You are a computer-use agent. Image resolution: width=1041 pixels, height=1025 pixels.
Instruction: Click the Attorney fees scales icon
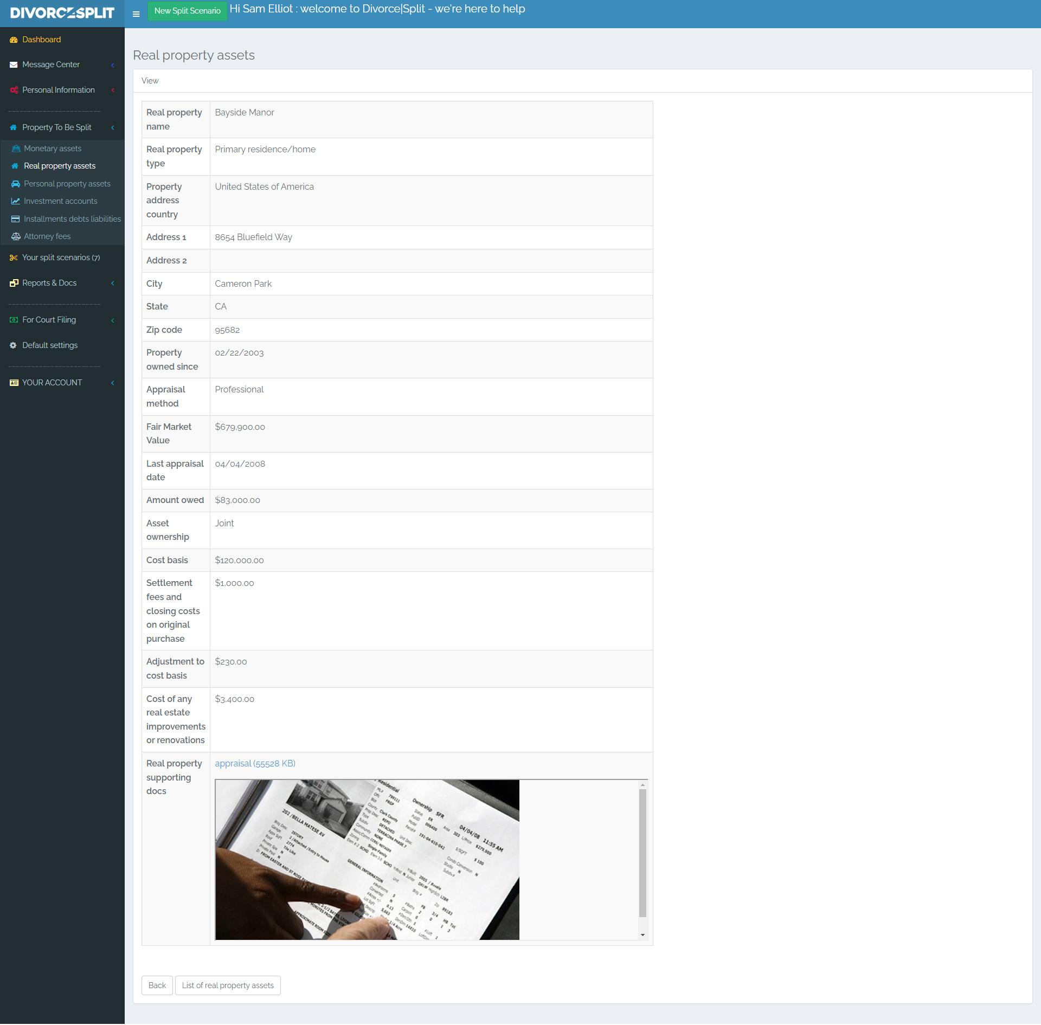[16, 236]
